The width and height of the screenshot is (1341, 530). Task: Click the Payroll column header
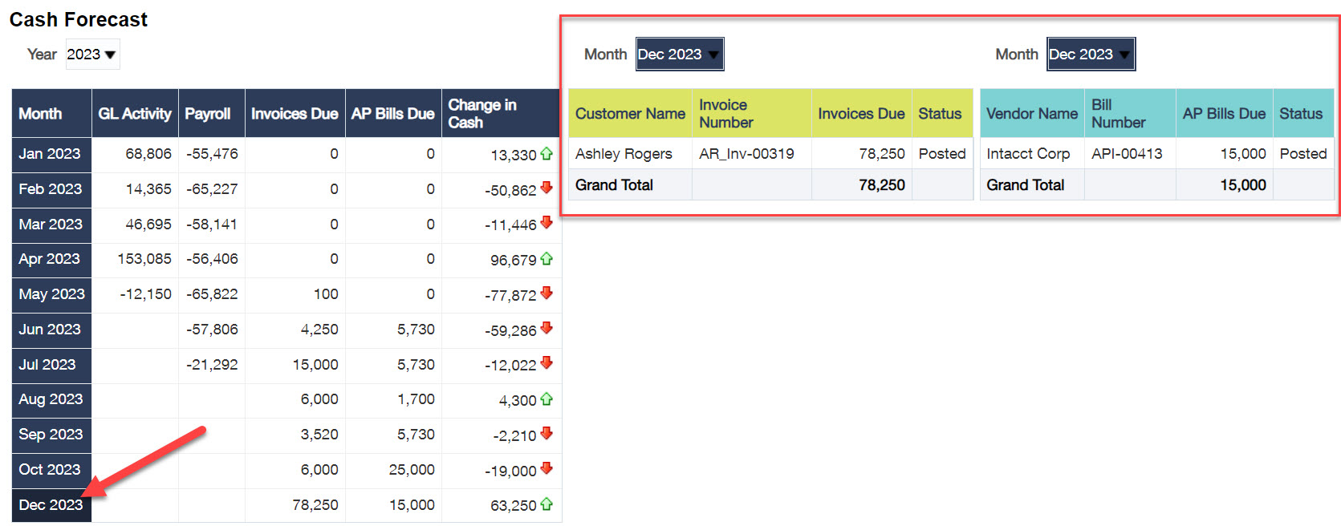(208, 114)
